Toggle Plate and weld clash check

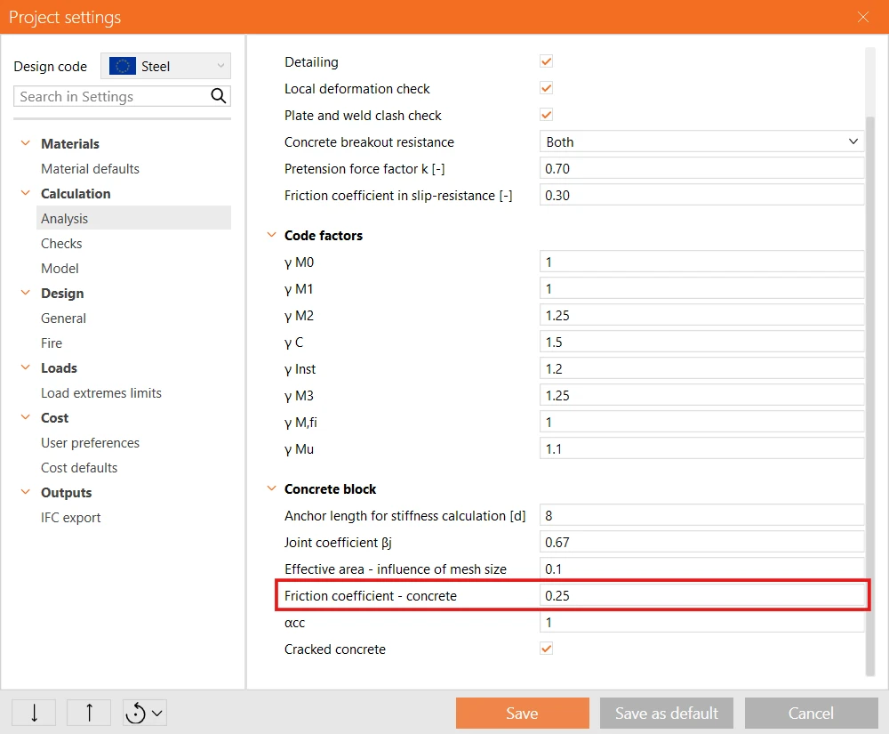(546, 115)
